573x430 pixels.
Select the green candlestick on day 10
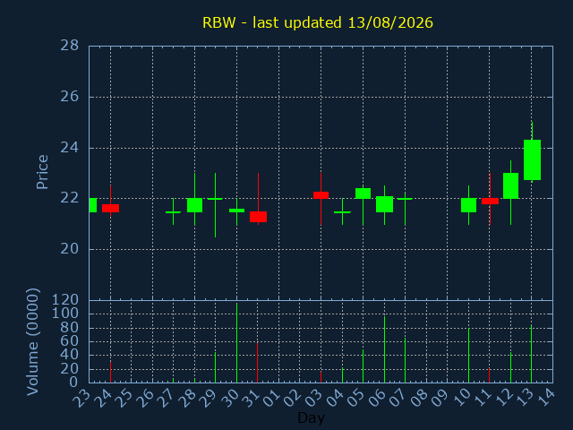(468, 205)
